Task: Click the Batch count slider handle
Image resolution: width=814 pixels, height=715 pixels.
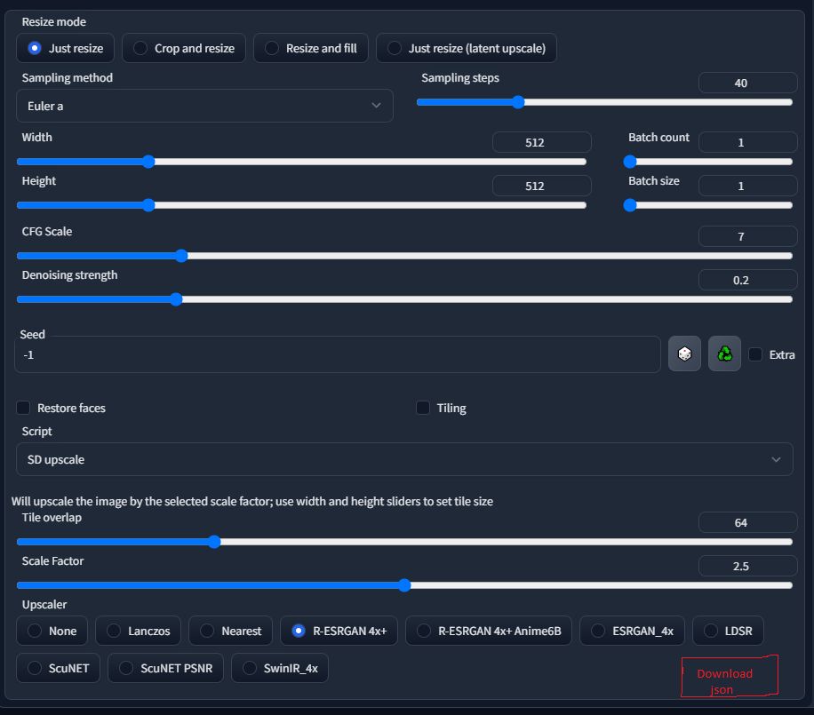Action: pyautogui.click(x=630, y=162)
